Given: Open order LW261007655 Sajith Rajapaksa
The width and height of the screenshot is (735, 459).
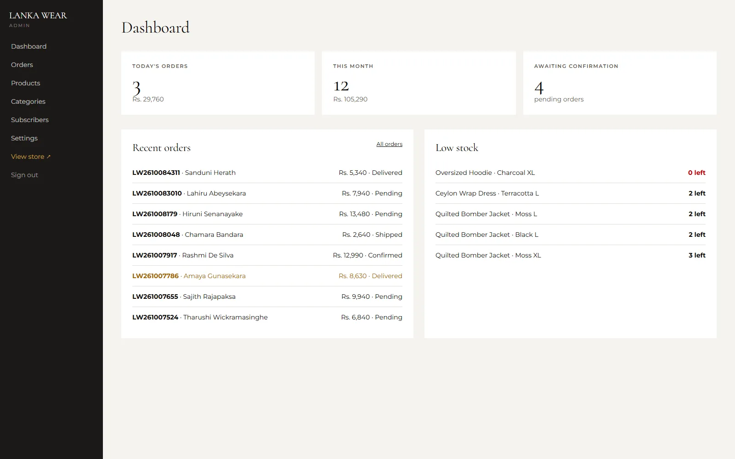Looking at the screenshot, I should tap(267, 297).
